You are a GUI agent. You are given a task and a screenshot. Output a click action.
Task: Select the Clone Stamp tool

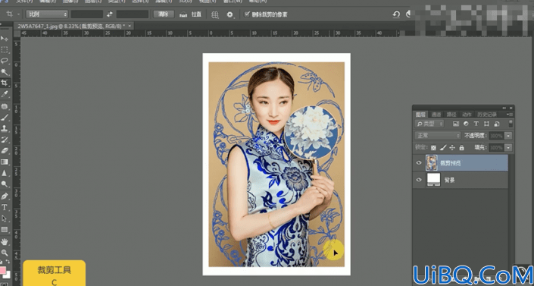[x=5, y=129]
